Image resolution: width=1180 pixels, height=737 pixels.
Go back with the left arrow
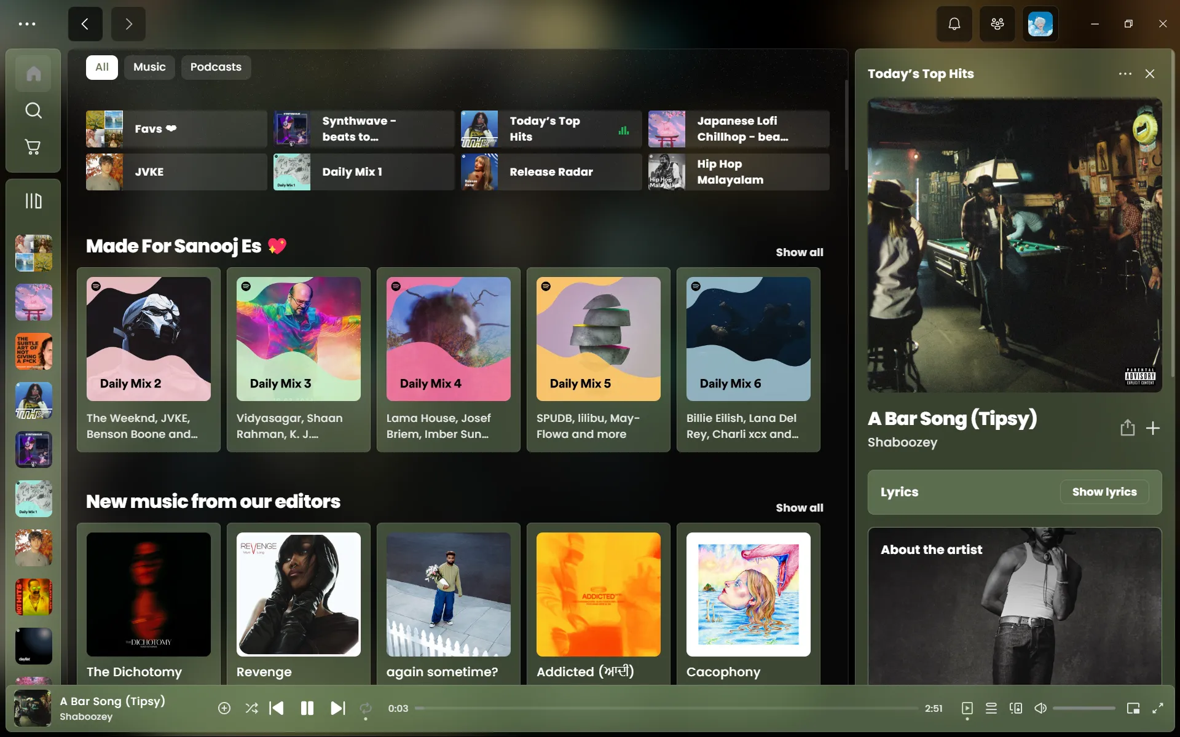(85, 24)
